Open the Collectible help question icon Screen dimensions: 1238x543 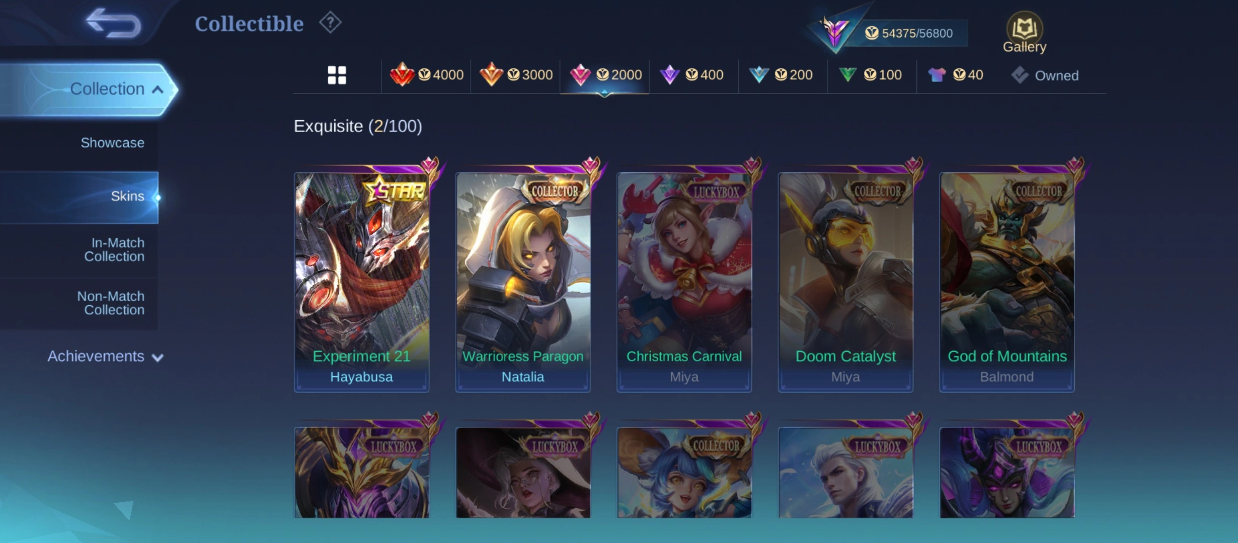(x=330, y=23)
